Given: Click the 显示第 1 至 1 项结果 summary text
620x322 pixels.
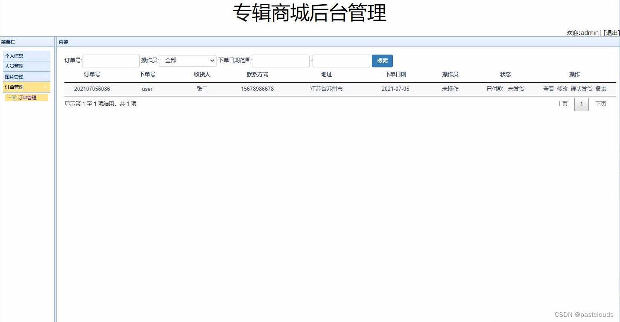Looking at the screenshot, I should coord(100,104).
